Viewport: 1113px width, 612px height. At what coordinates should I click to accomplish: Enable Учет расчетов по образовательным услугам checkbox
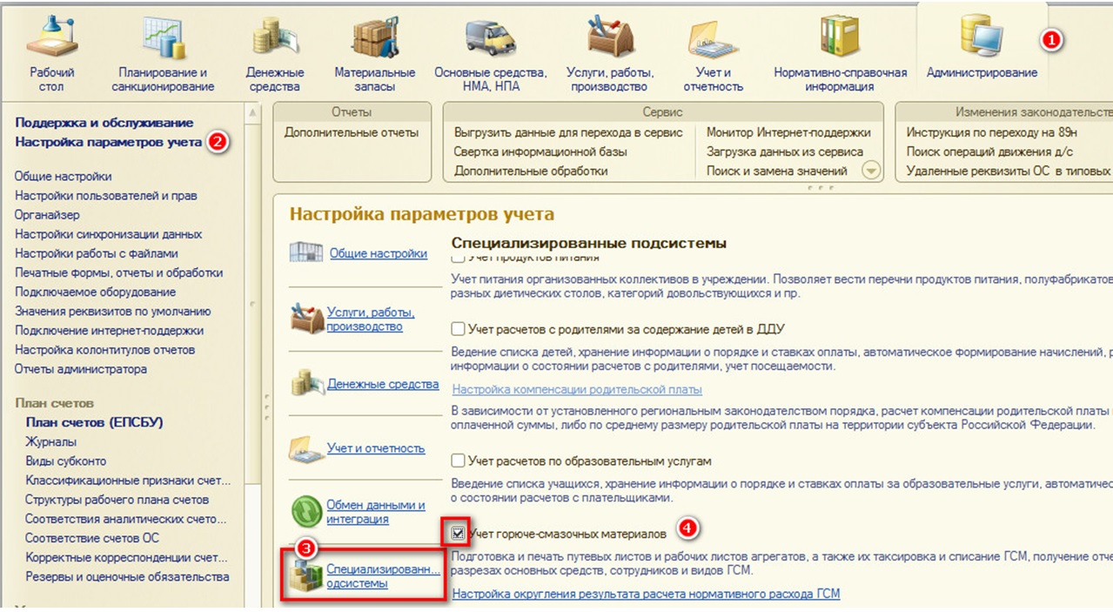(458, 461)
